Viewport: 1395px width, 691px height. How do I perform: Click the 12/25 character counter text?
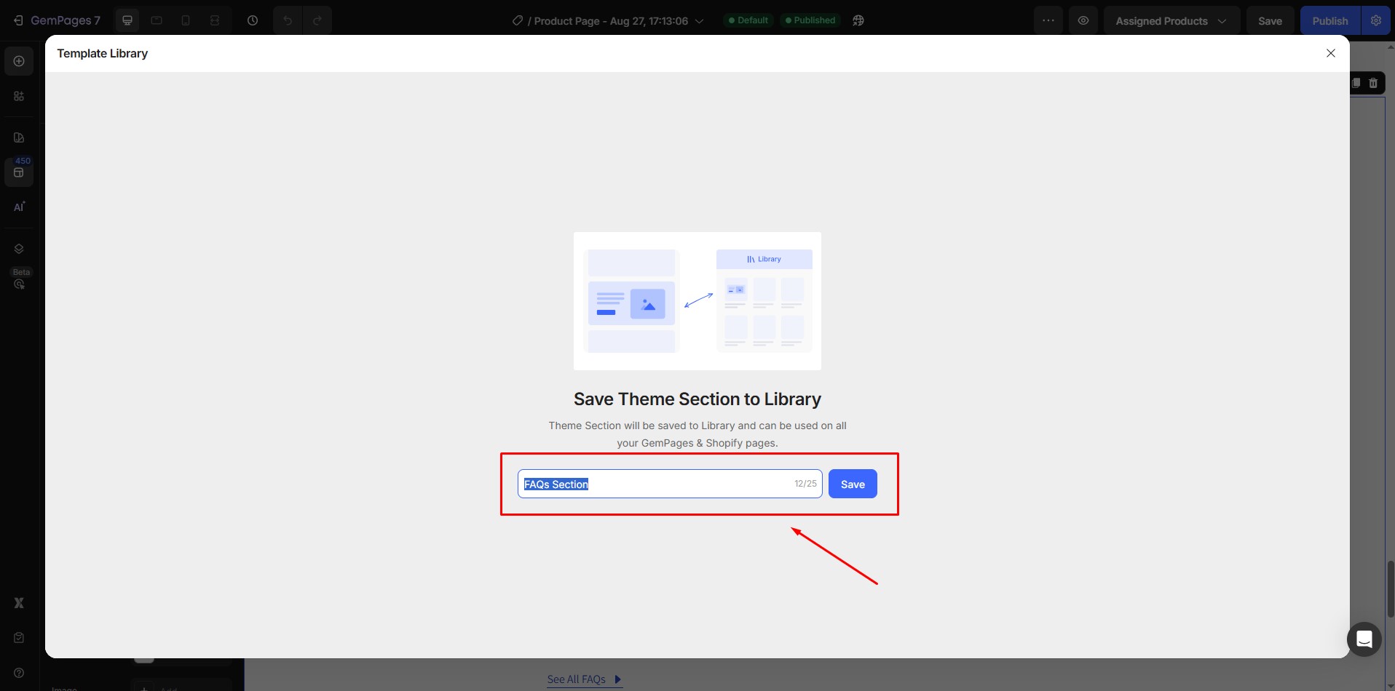coord(805,484)
